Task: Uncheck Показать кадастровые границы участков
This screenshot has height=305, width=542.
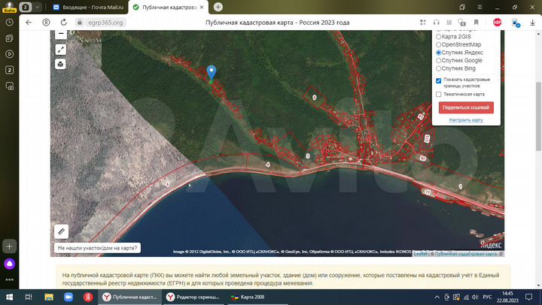Action: point(439,80)
